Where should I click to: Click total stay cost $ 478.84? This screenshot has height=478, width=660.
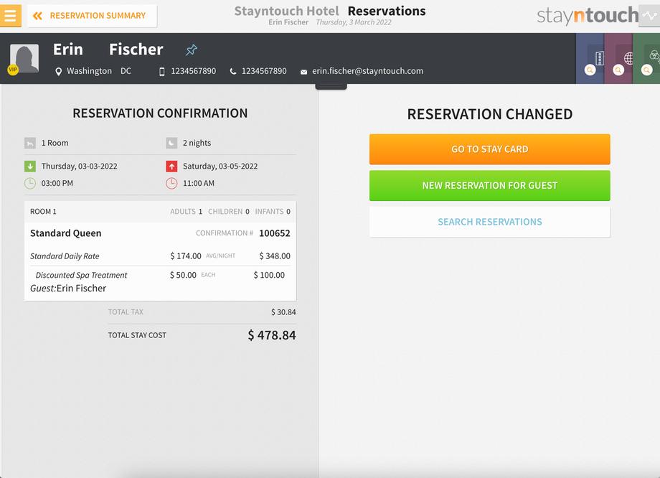[272, 335]
